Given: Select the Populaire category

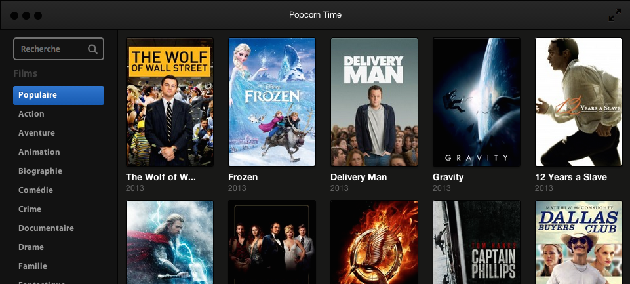Looking at the screenshot, I should 58,95.
